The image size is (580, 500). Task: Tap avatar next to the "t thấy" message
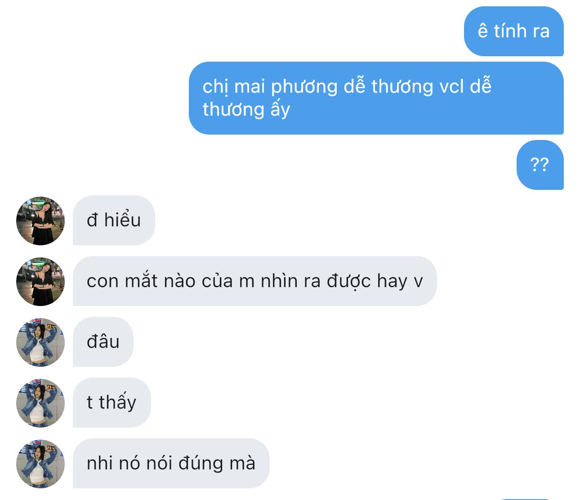click(40, 403)
